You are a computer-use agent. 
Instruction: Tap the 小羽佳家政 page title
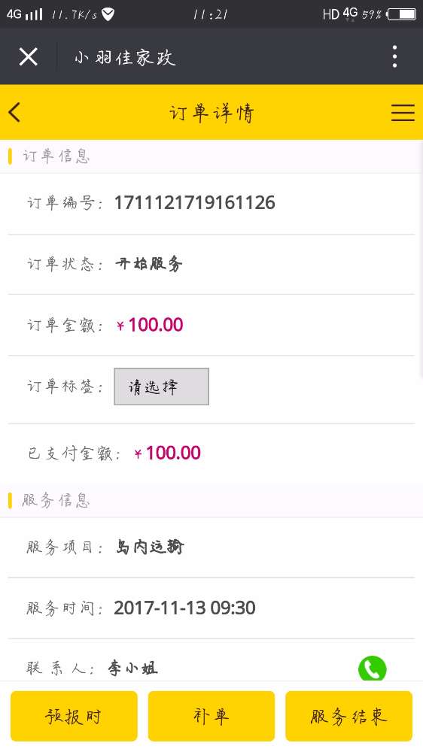125,58
